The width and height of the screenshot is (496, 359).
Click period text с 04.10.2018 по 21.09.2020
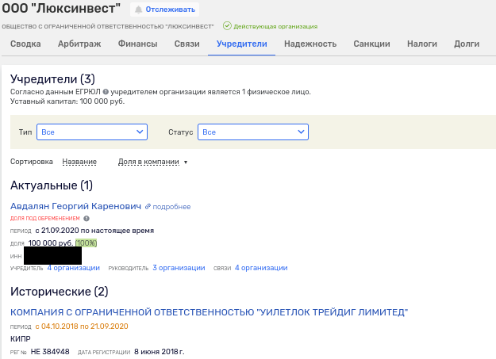tap(82, 327)
